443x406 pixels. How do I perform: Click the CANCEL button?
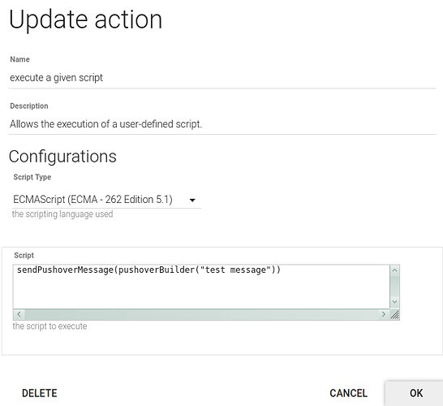(x=348, y=393)
